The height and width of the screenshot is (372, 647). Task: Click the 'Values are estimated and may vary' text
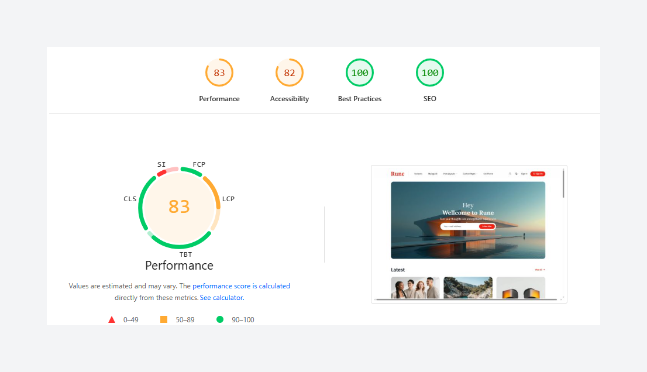[x=123, y=286]
